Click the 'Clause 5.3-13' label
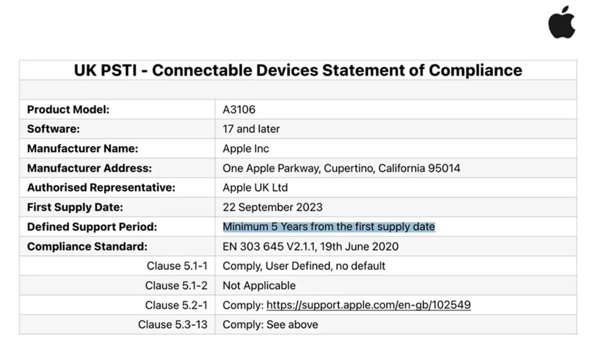Viewport: 606px width, 341px height. (173, 324)
